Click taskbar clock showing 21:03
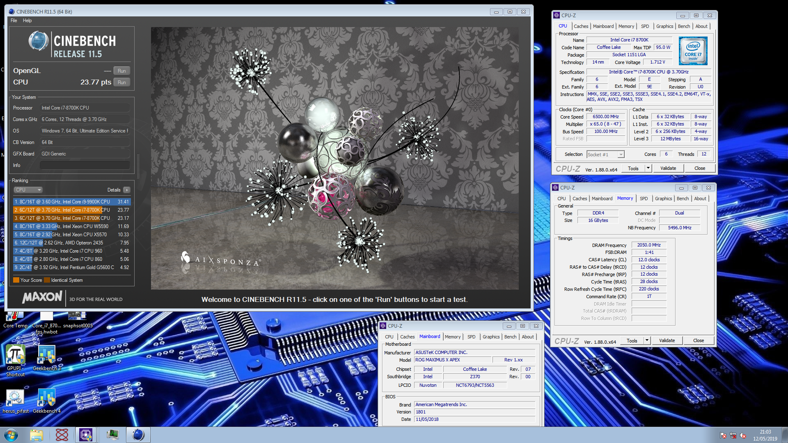Screen dimensions: 788x443 765,435
